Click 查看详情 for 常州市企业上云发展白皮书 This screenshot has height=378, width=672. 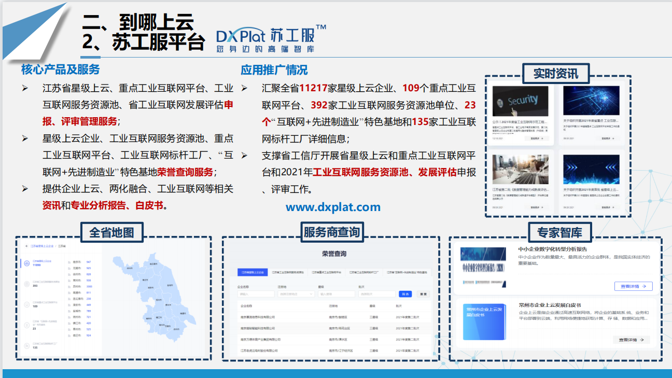pos(631,340)
